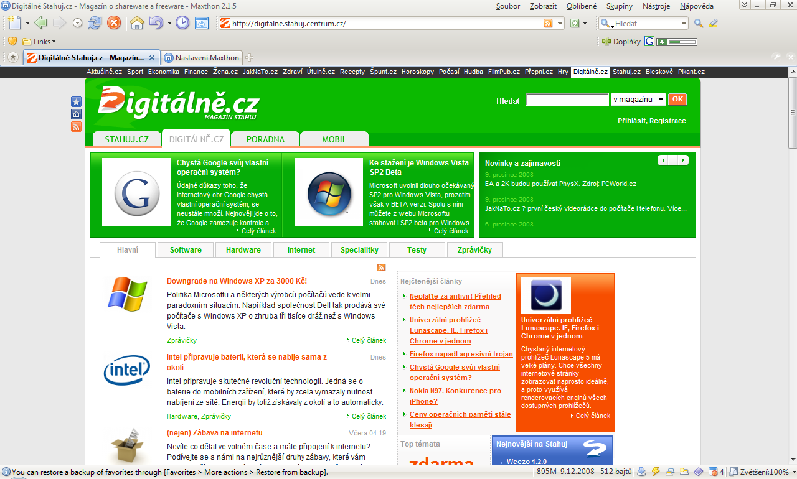Open the Soubor menu
Viewport: 797px width, 479px height.
coord(508,6)
